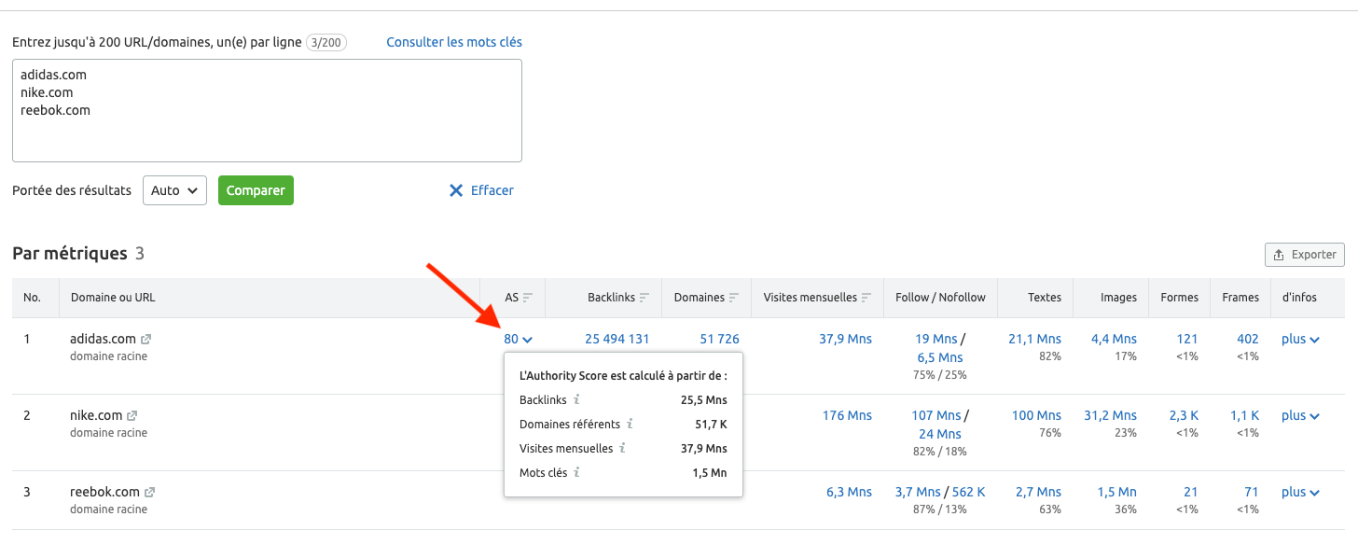The image size is (1358, 558).
Task: Click info icon next to Visites mensuelles in tooltip
Action: click(x=622, y=448)
